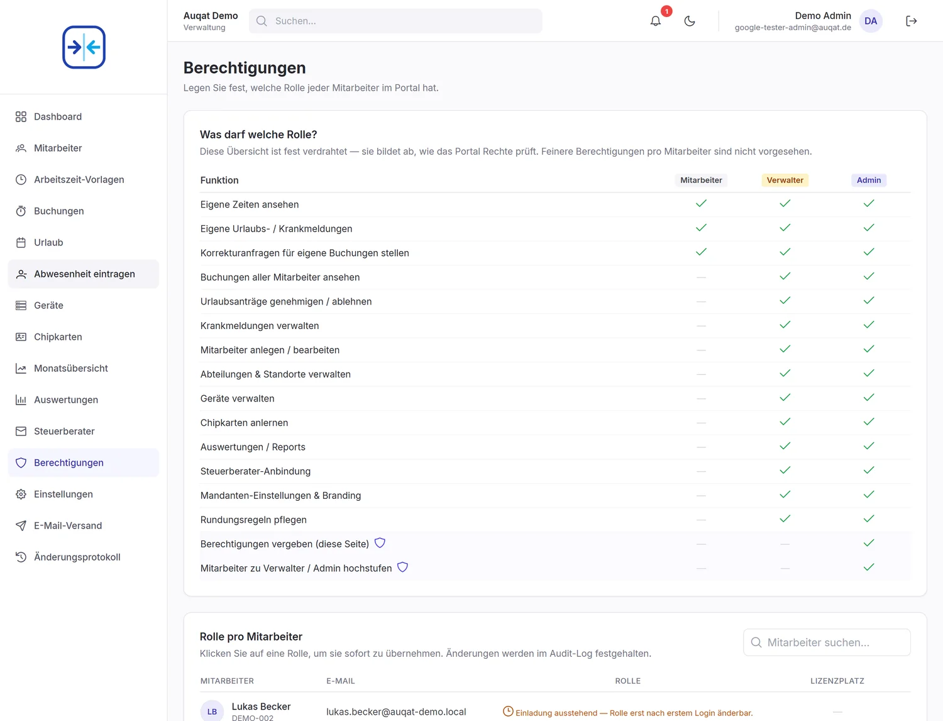Viewport: 943px width, 721px height.
Task: Click the Mitarbeiter role badge in the table header
Action: click(x=701, y=180)
